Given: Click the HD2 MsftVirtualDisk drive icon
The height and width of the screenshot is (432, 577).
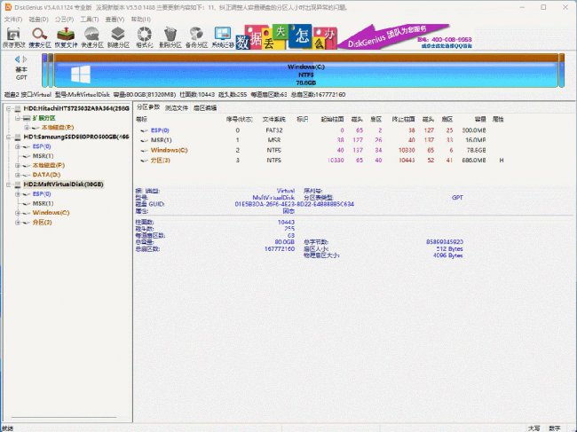Looking at the screenshot, I should click(18, 185).
